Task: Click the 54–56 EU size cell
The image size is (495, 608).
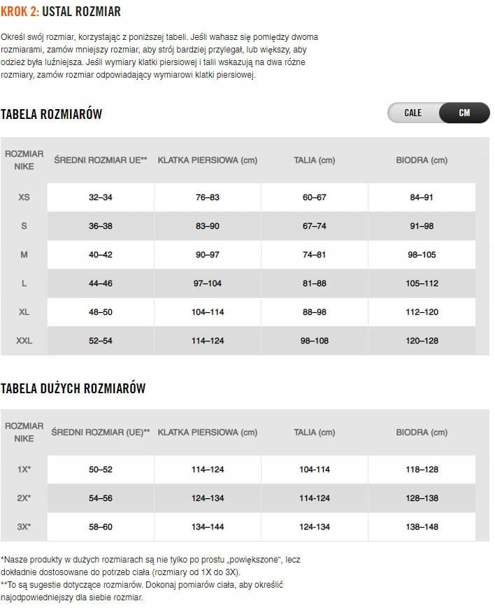Action: 101,498
